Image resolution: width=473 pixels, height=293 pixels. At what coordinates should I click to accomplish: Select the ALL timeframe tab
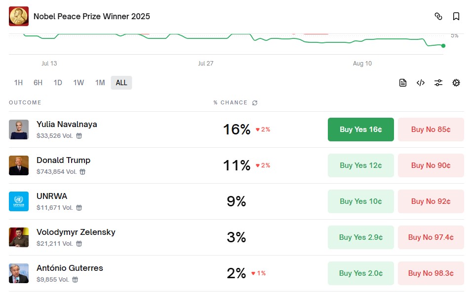click(121, 83)
